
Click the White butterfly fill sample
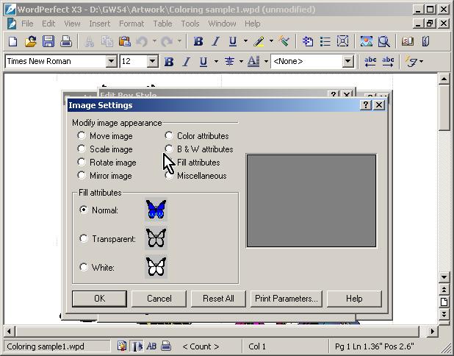click(x=156, y=267)
